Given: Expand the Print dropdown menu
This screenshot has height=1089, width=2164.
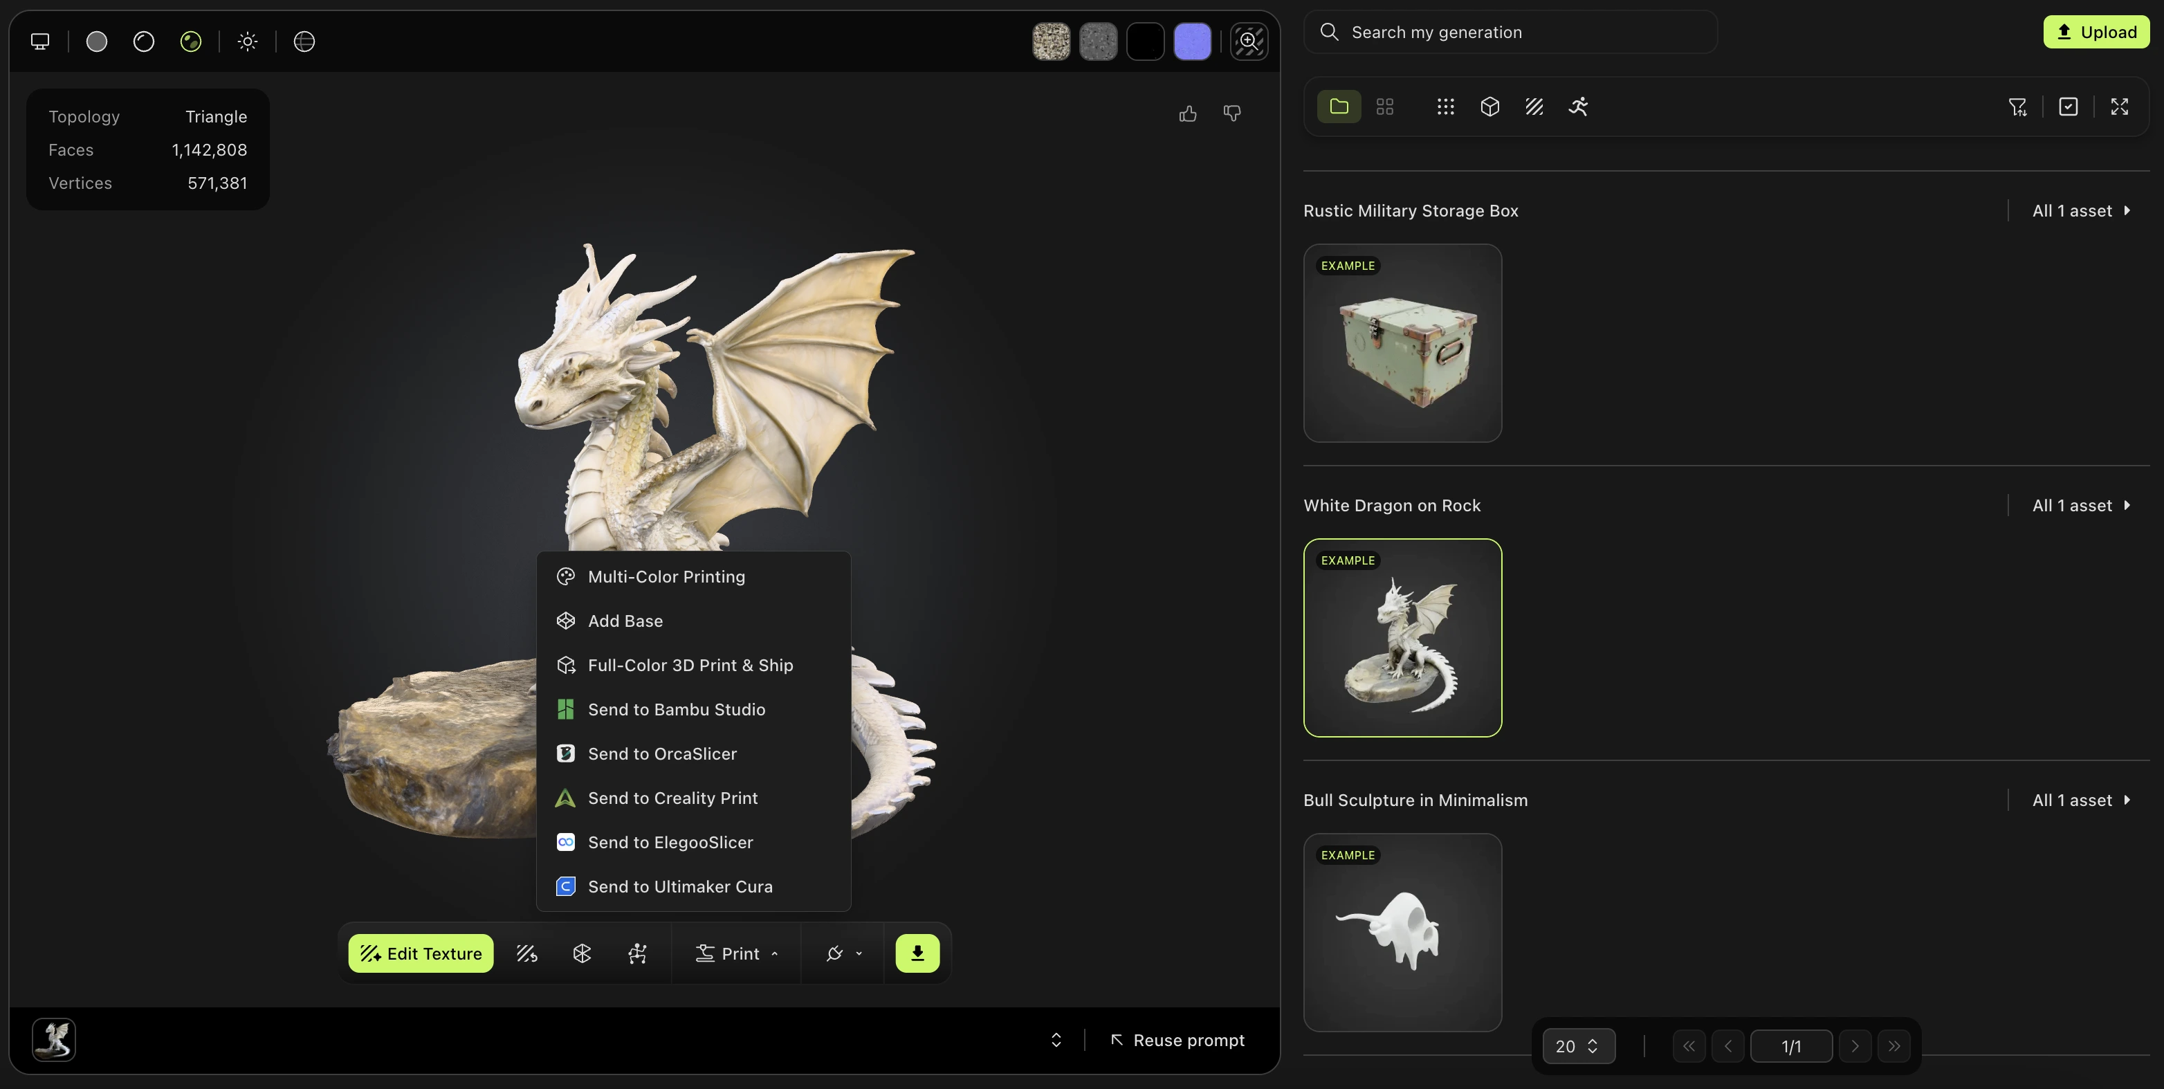Looking at the screenshot, I should (x=737, y=953).
